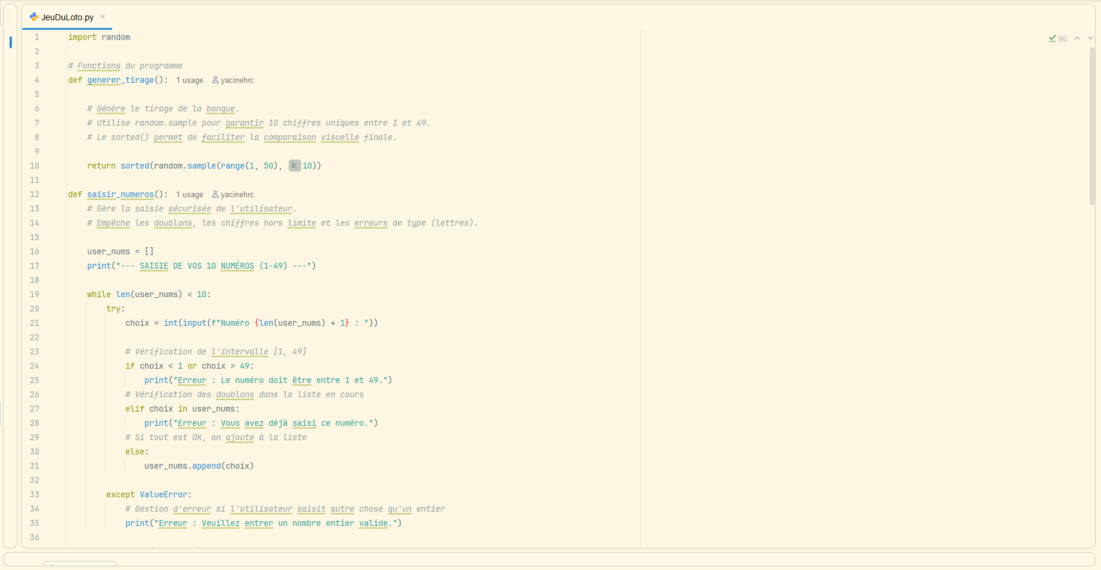Screen dimensions: 1101x570
Task: Click the 'try:' keyword on line 20
Action: pos(116,309)
